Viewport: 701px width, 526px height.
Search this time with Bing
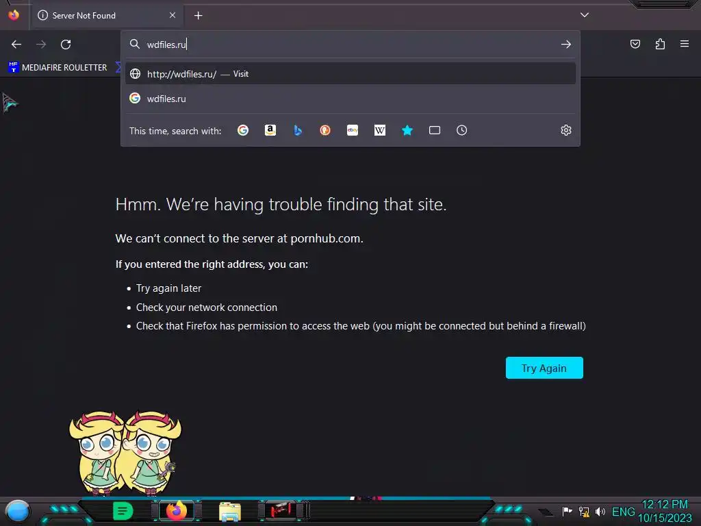[298, 130]
